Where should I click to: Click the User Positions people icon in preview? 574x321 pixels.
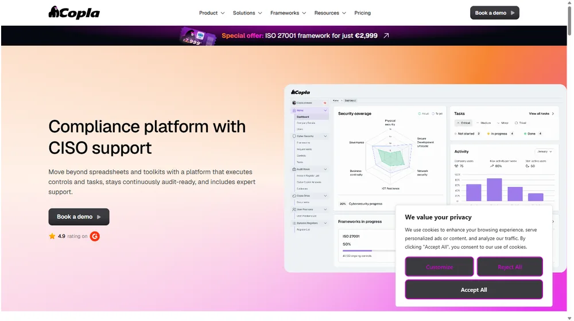tap(294, 209)
